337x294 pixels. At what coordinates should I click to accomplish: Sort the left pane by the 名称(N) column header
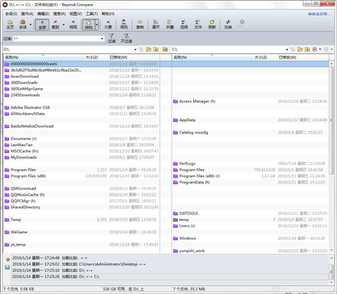tap(11, 57)
